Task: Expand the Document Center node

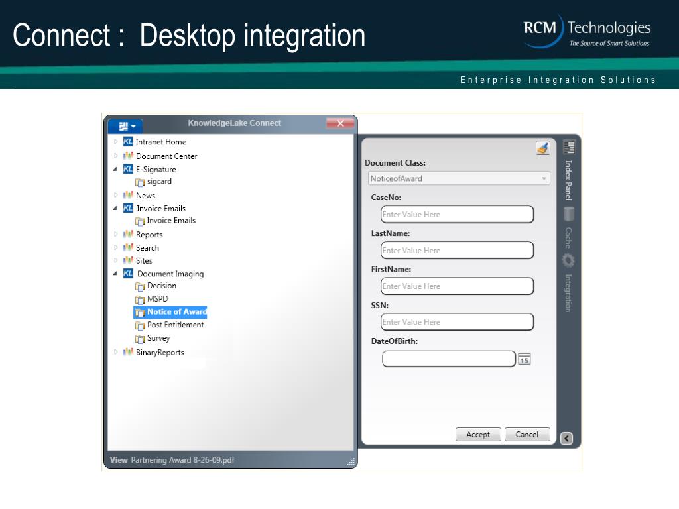Action: pyautogui.click(x=115, y=156)
